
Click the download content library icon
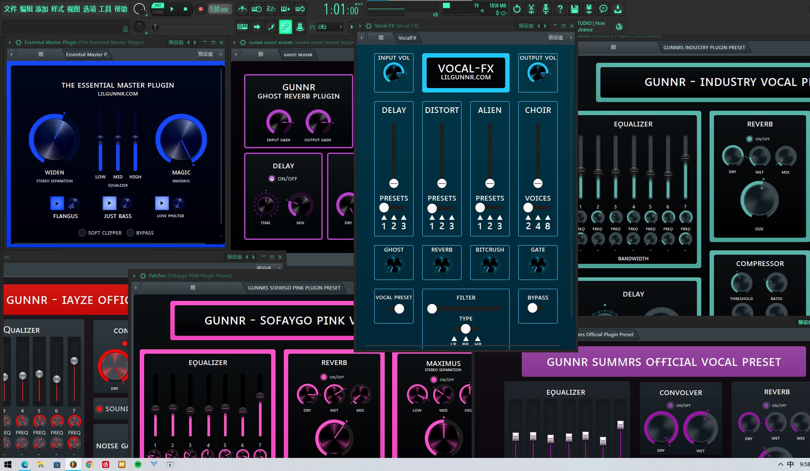coord(618,9)
